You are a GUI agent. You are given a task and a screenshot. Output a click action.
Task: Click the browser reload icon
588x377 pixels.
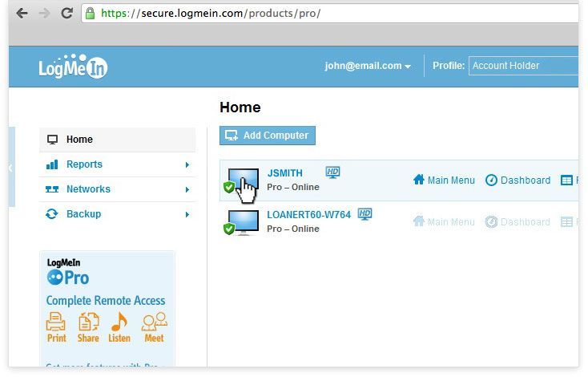click(66, 14)
